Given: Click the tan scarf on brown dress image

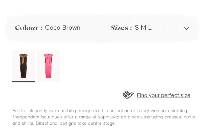Looking at the screenshot, I should coord(23,58).
